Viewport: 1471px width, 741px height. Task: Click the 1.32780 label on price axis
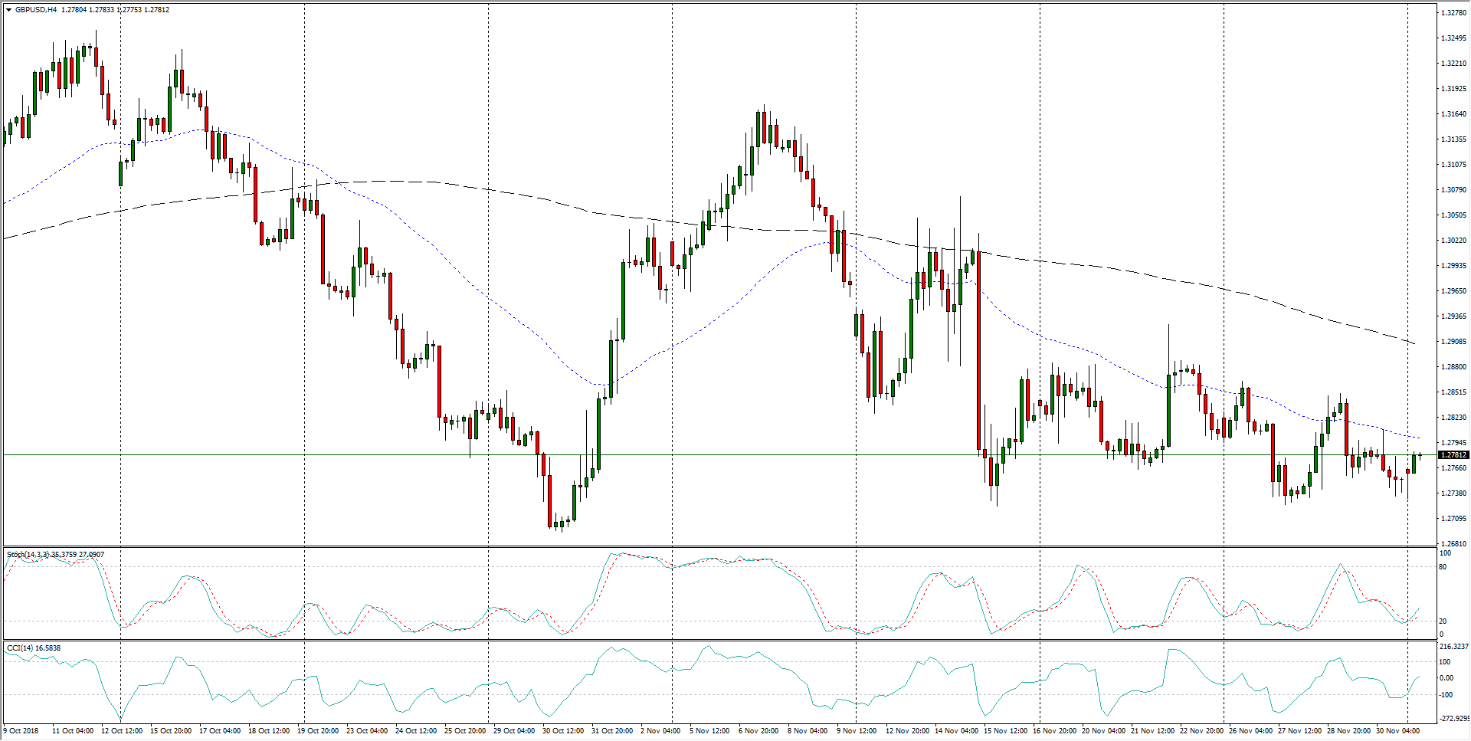coord(1453,13)
